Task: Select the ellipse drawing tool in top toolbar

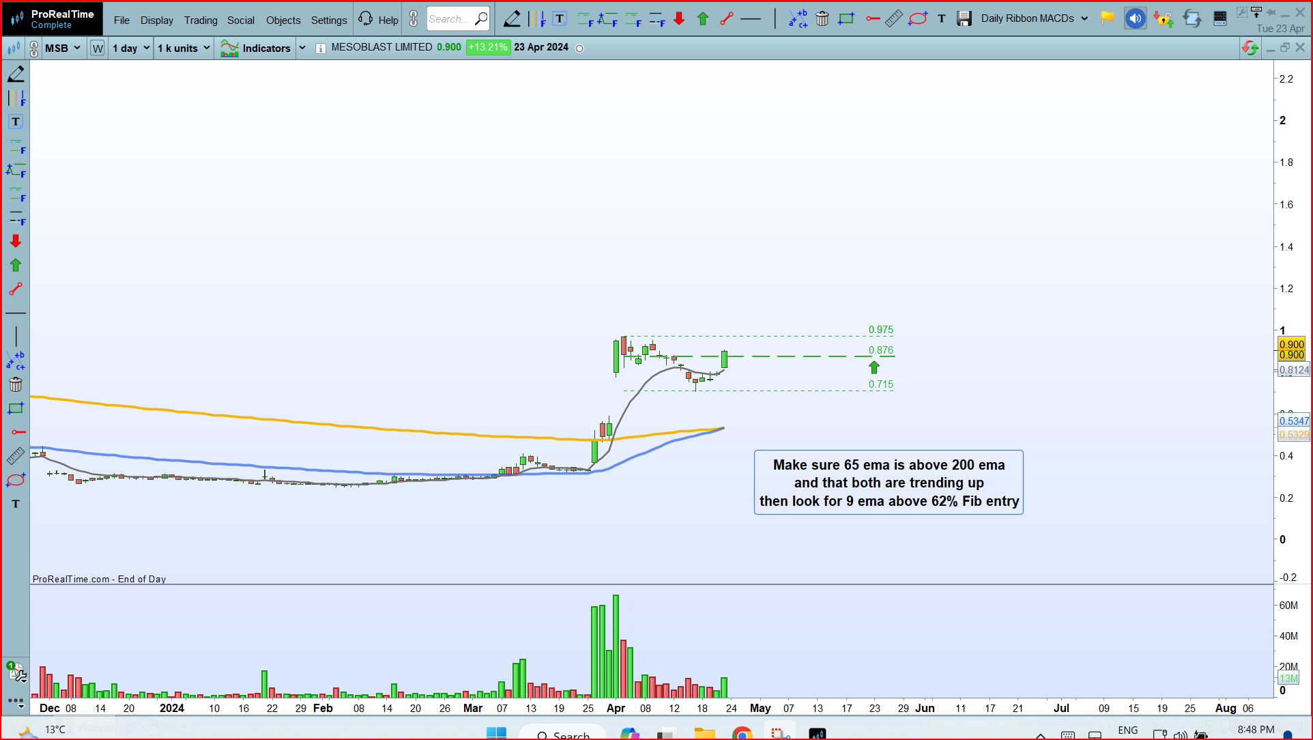Action: [x=918, y=19]
